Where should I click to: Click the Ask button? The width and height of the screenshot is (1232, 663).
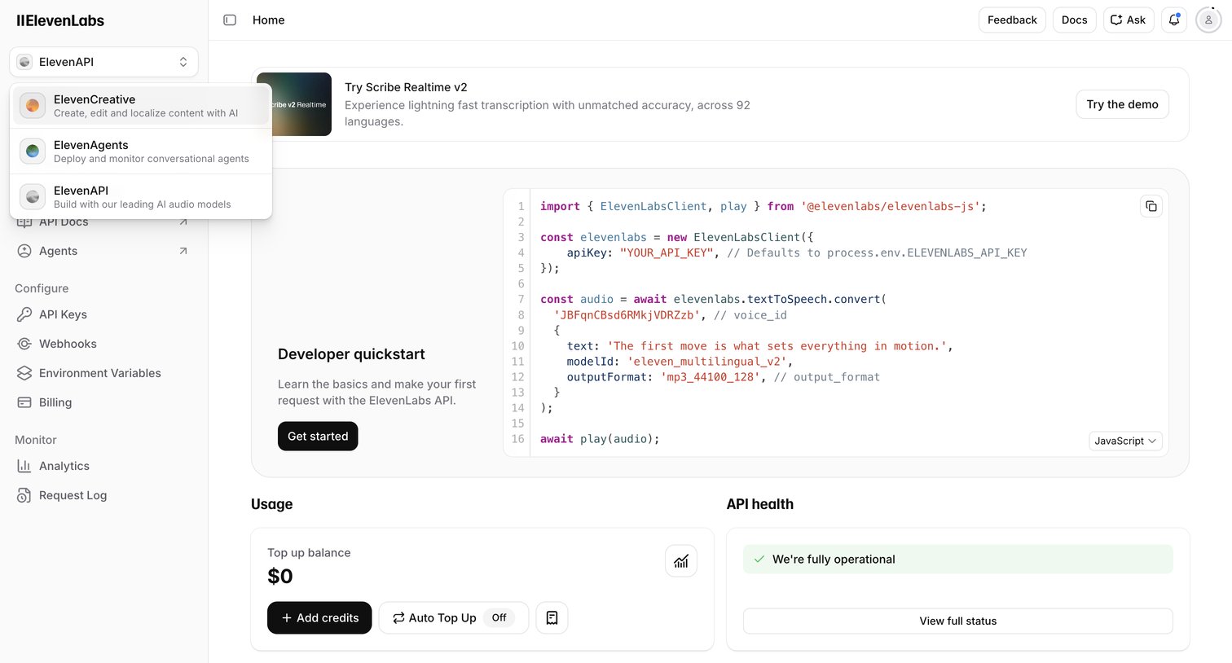[x=1128, y=20]
